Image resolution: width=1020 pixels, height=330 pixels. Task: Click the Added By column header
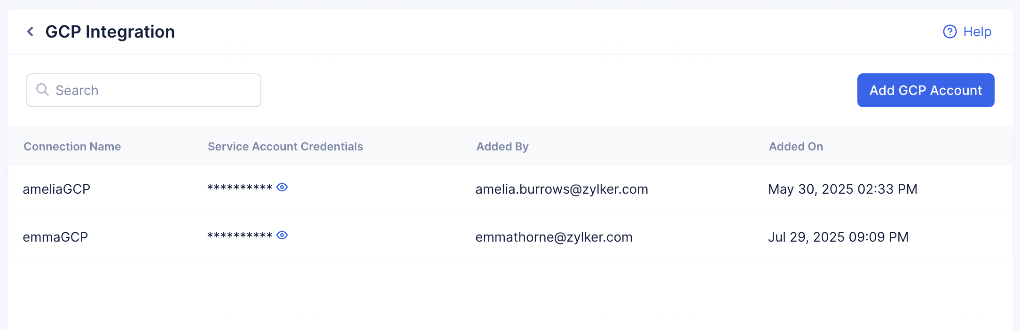[502, 147]
